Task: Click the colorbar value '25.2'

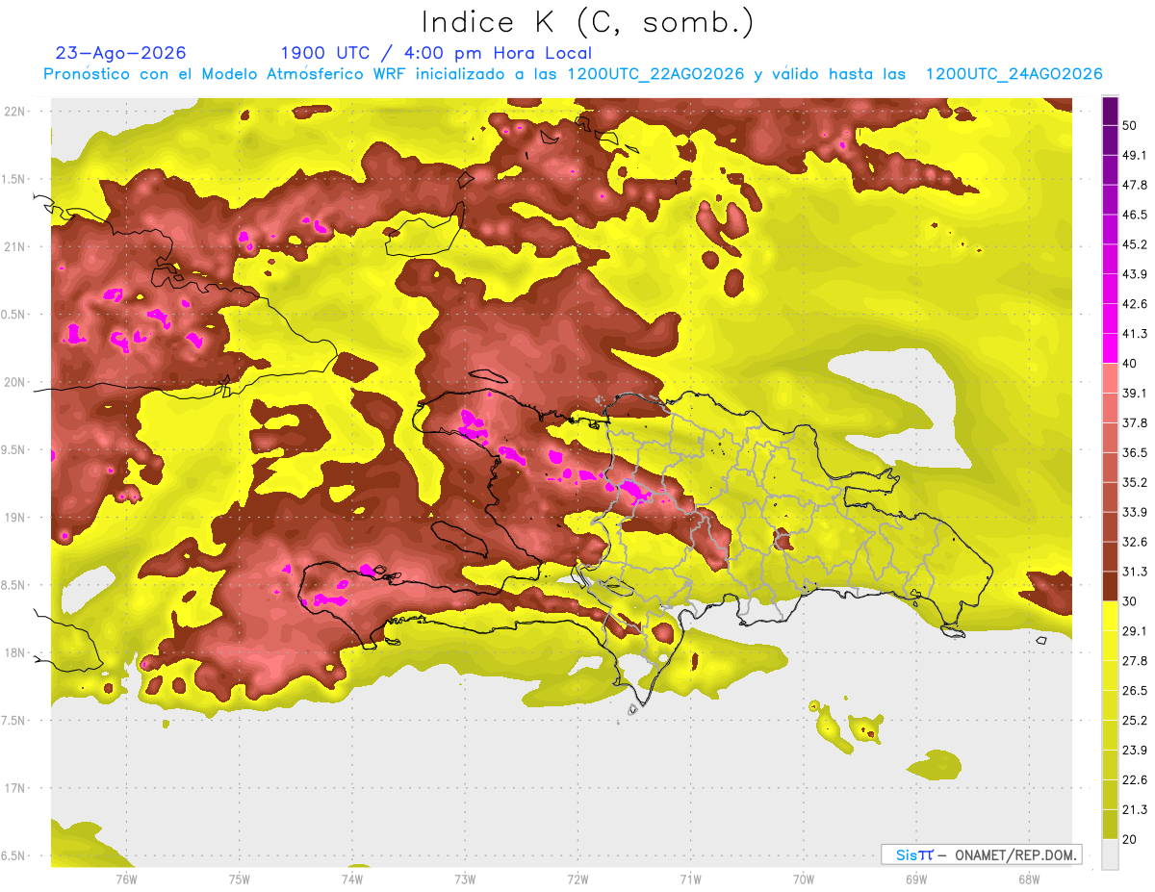Action: click(x=1135, y=721)
